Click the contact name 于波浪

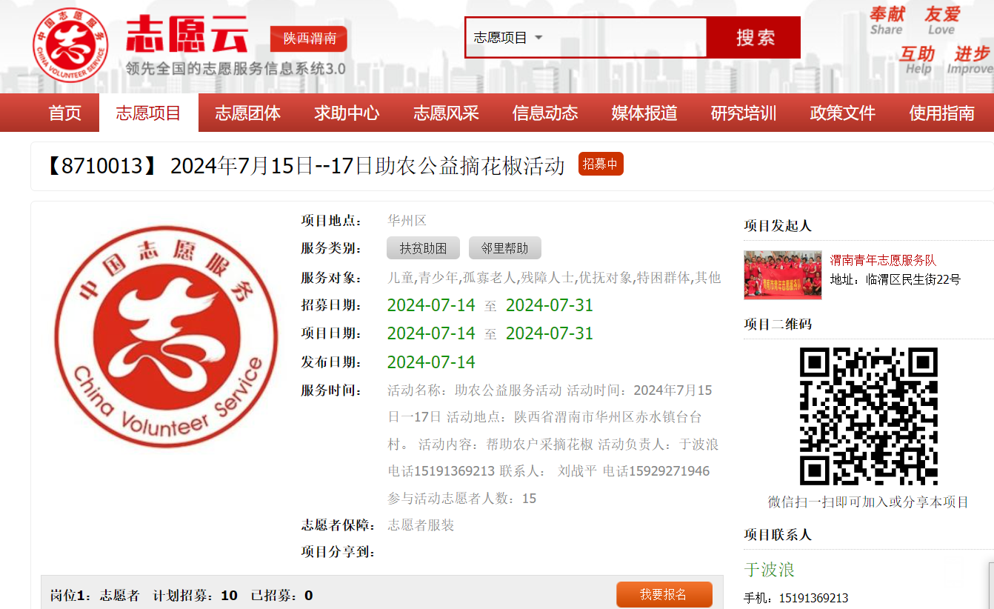tap(770, 570)
